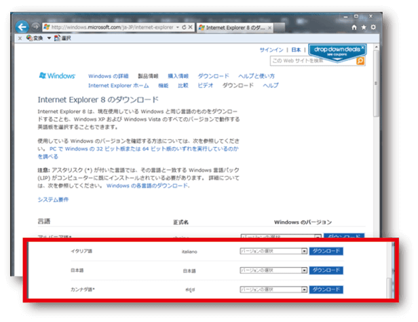Click the カンナダ語* language row text

[x=83, y=289]
